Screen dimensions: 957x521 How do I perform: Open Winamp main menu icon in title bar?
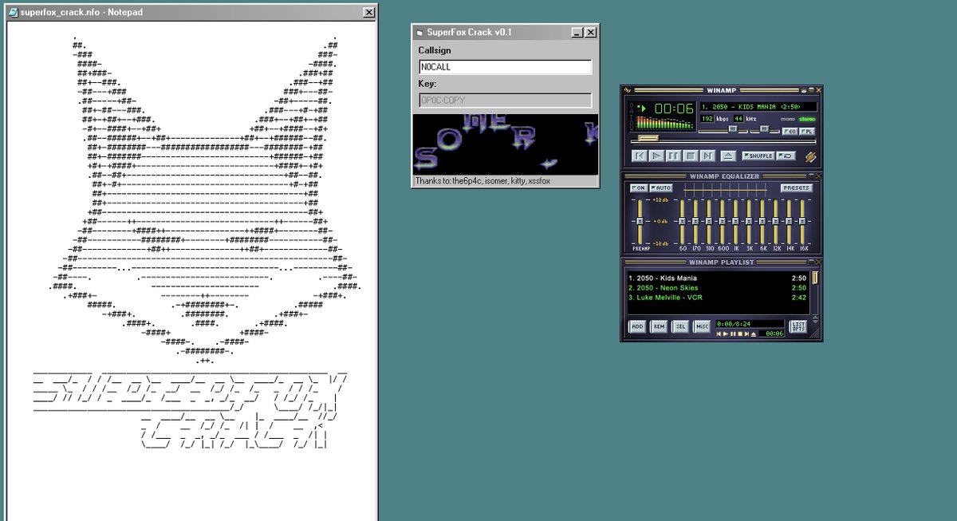tap(628, 90)
